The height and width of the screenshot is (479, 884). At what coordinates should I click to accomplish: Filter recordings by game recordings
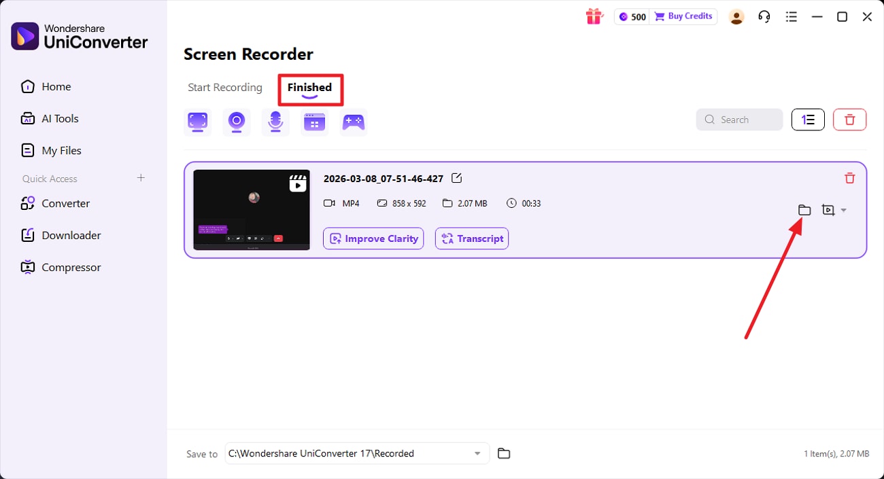click(354, 122)
